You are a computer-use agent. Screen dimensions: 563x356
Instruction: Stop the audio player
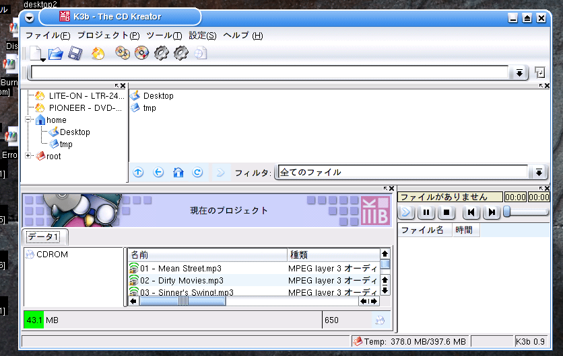click(446, 212)
